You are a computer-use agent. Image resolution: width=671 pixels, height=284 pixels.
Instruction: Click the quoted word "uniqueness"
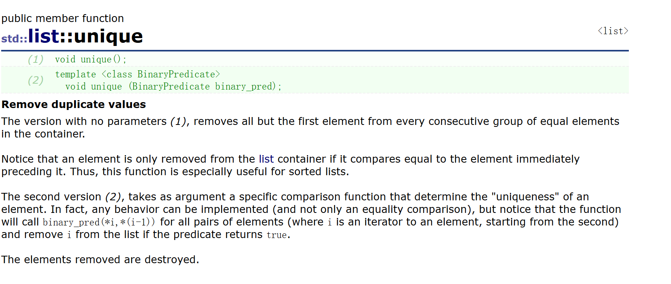(526, 197)
